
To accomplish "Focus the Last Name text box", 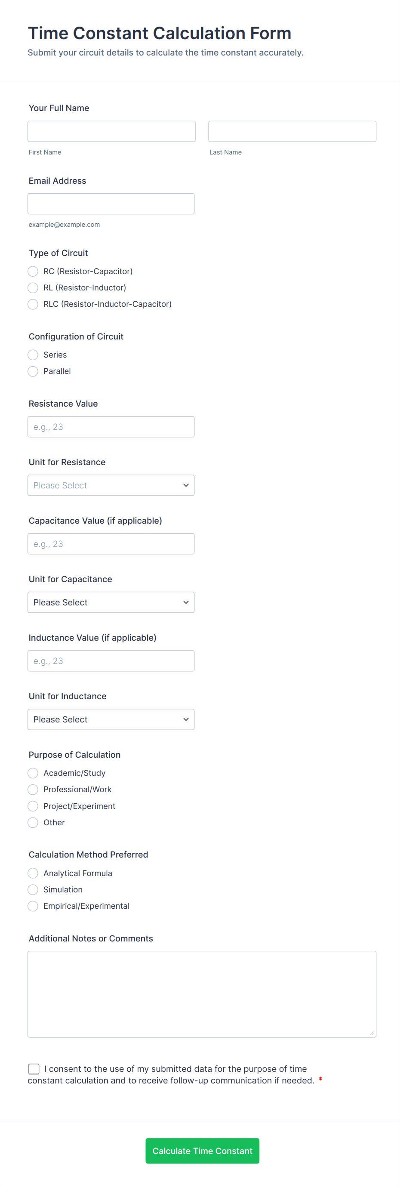I will [292, 132].
